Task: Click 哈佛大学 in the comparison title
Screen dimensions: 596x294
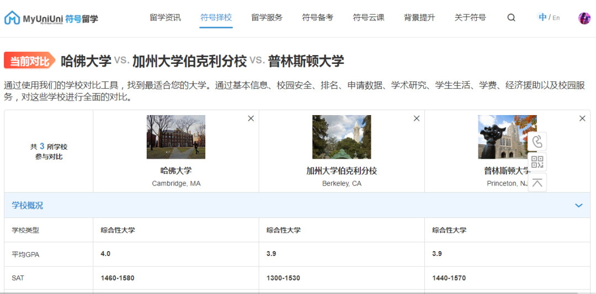Action: [x=86, y=61]
